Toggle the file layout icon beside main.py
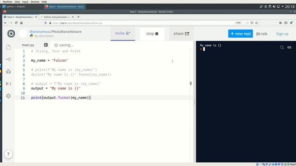This screenshot has height=166, width=296. coord(46,45)
